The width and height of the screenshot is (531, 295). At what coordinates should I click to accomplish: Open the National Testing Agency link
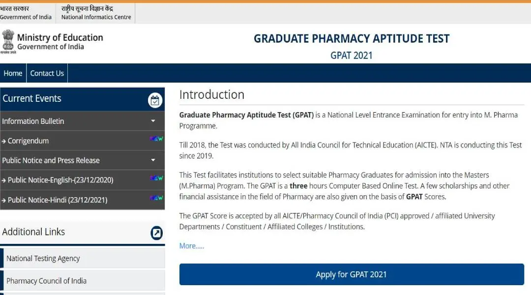tap(43, 258)
